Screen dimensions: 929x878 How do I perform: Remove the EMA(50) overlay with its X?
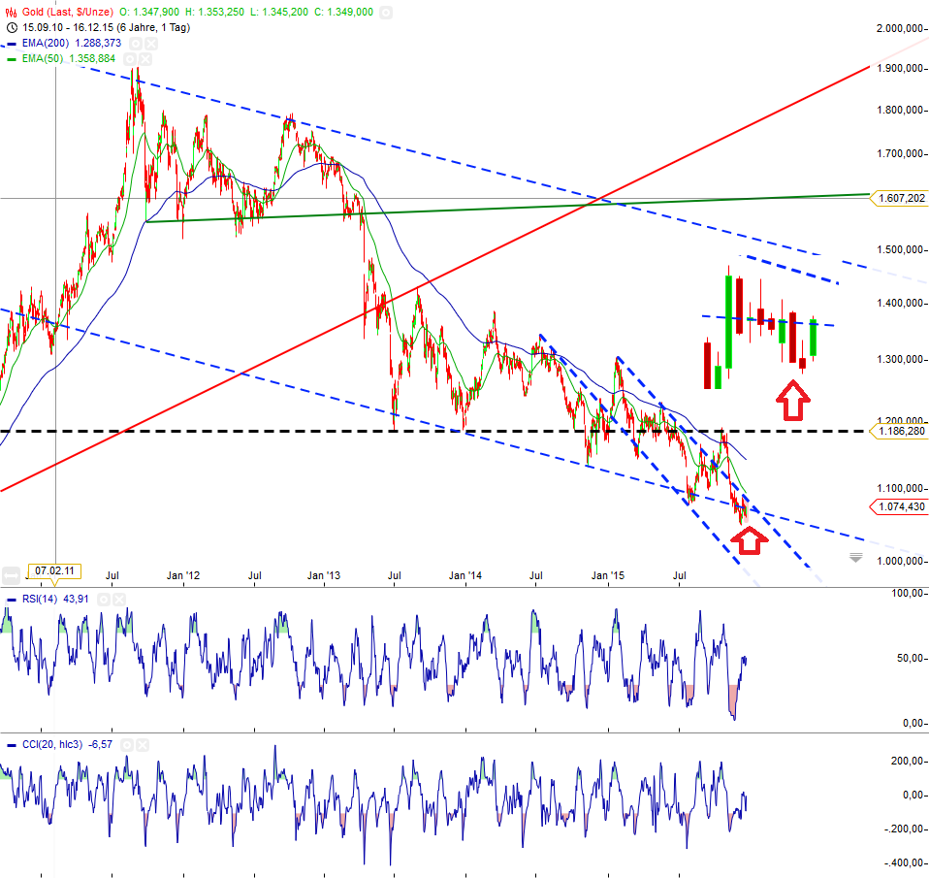144,58
